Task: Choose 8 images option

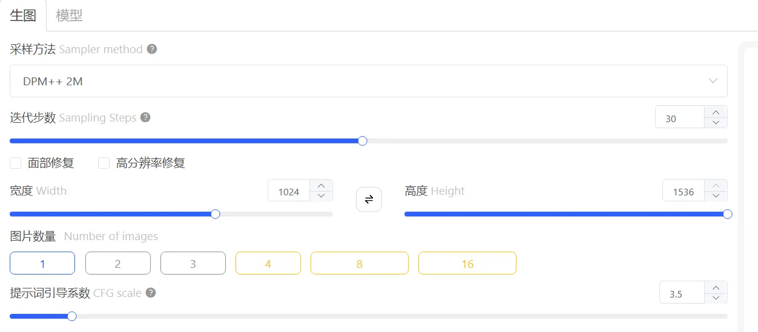Action: click(x=359, y=264)
